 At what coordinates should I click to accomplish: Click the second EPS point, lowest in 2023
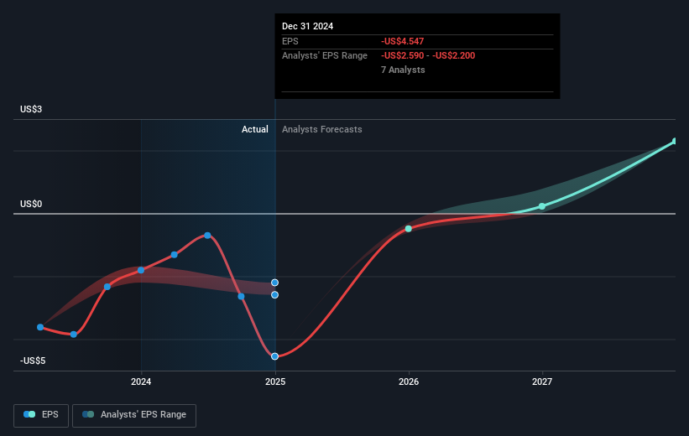74,335
